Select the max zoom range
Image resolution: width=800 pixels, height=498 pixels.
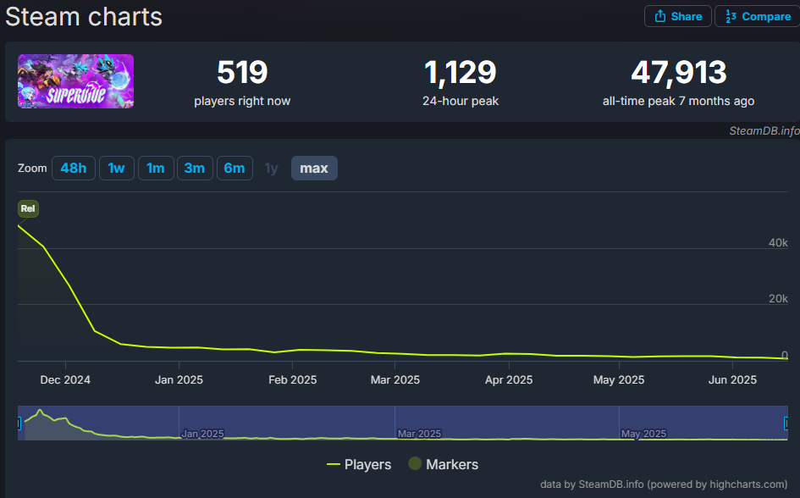coord(314,168)
